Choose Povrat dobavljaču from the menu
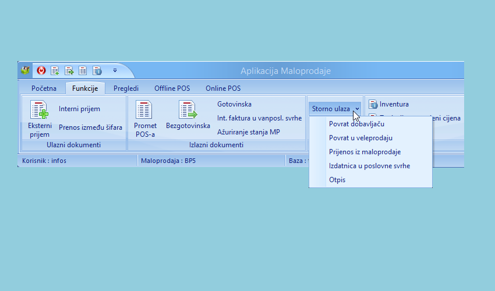The image size is (495, 291). (x=356, y=124)
